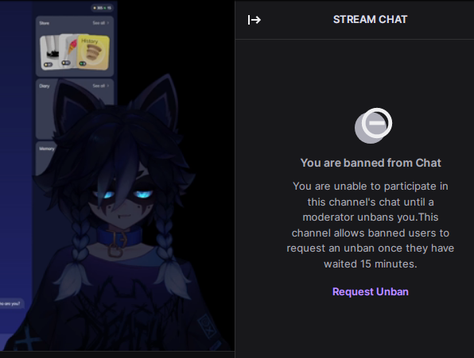Open See all in the Diary section
The height and width of the screenshot is (358, 474).
(99, 86)
